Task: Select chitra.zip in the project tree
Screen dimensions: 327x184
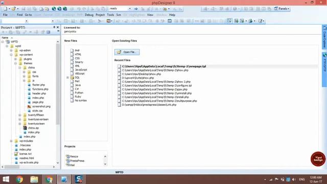Action: 33,128
